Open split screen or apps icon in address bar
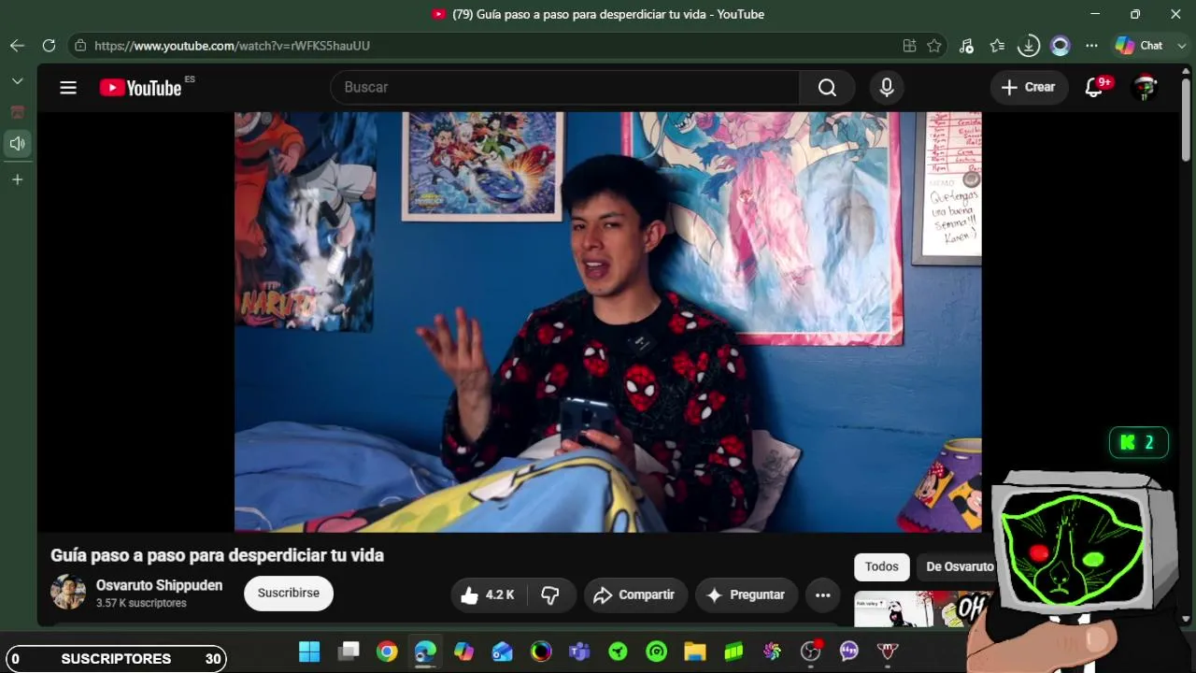 click(x=909, y=46)
